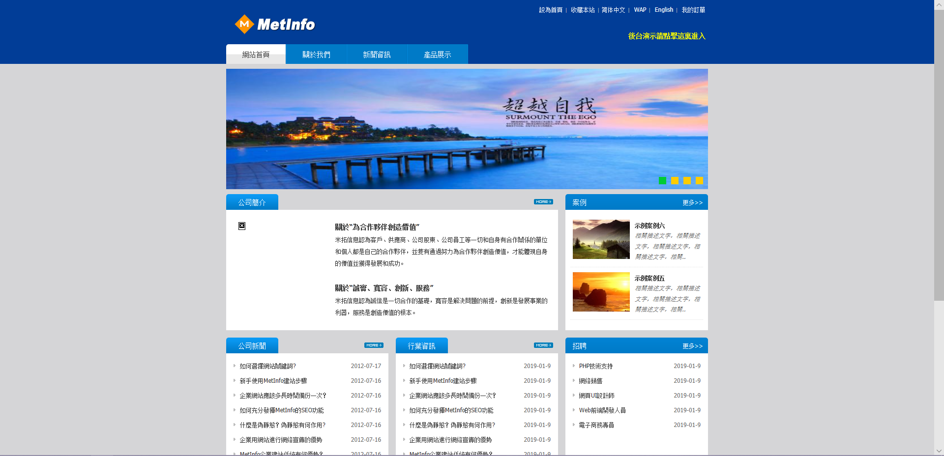
Task: Open the 示例案例六 mountain thumbnail
Action: (x=601, y=239)
